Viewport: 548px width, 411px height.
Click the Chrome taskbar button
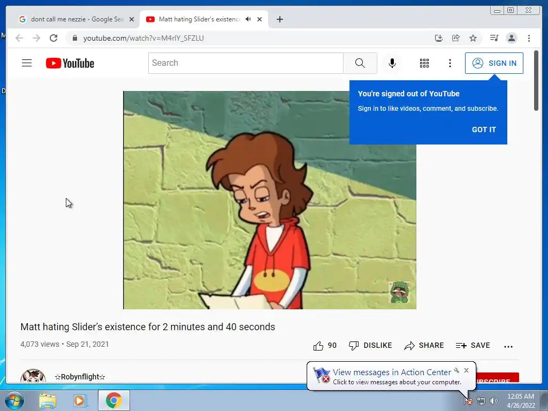[x=114, y=400]
